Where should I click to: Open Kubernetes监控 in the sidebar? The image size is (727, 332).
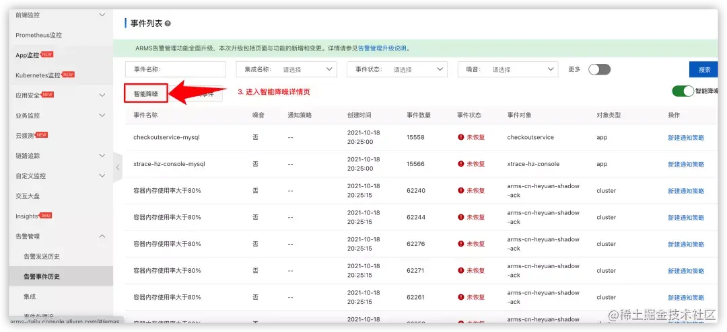click(x=38, y=75)
